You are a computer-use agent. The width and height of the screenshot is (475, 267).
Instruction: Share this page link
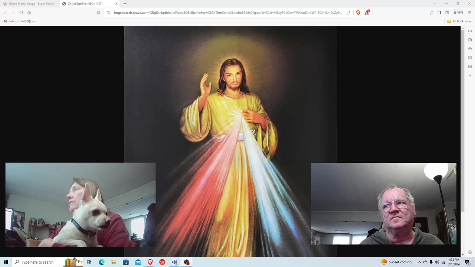348,13
